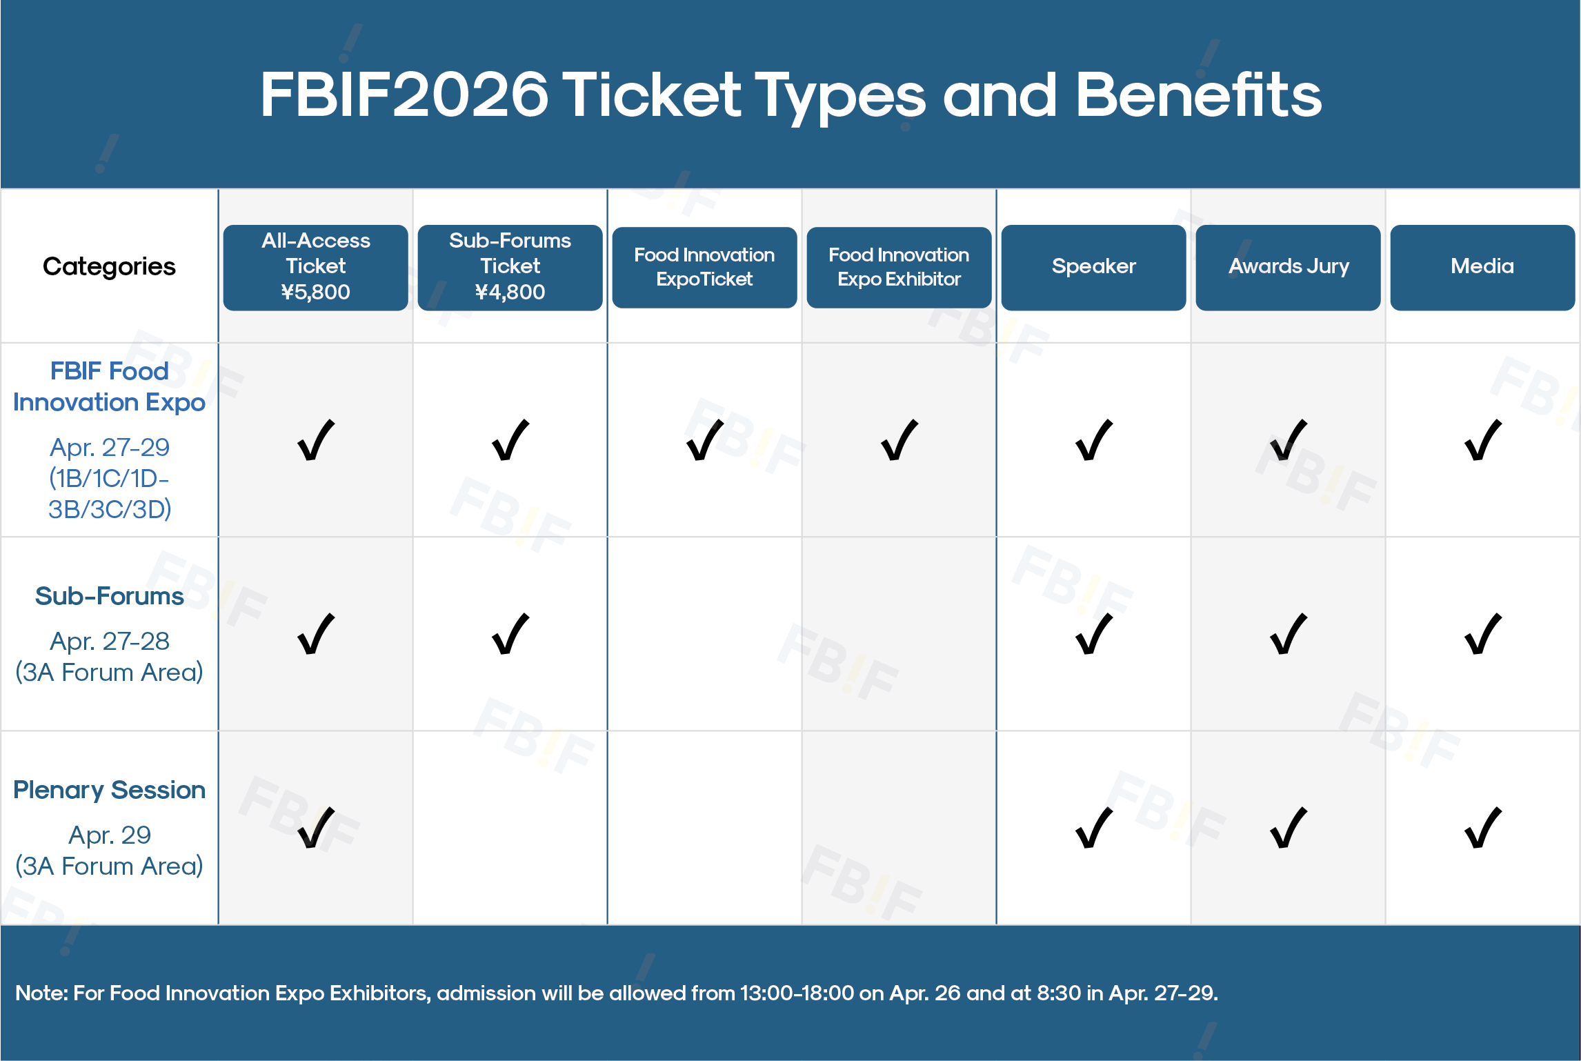Click the FBIF Food Innovation Expo row label
Image resolution: width=1581 pixels, height=1061 pixels.
tap(109, 439)
